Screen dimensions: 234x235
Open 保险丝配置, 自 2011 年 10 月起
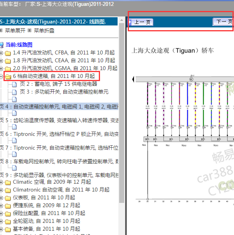point(49,213)
